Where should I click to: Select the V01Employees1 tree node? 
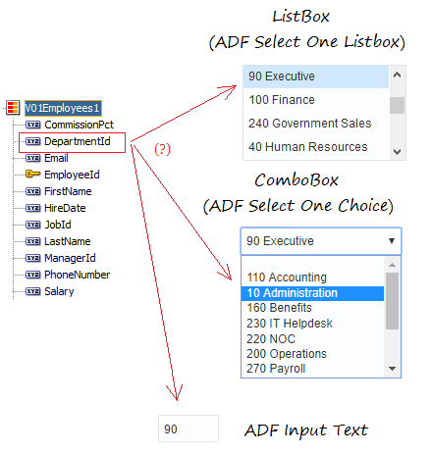pyautogui.click(x=63, y=108)
